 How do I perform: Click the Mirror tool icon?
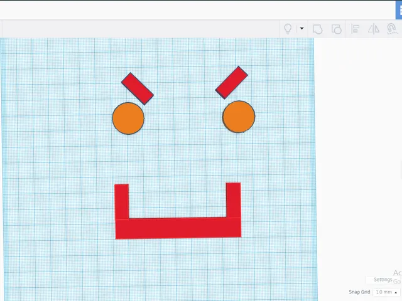click(x=374, y=29)
